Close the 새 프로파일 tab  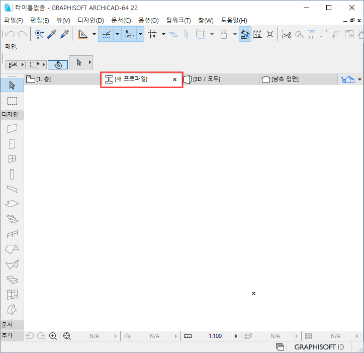coord(174,79)
